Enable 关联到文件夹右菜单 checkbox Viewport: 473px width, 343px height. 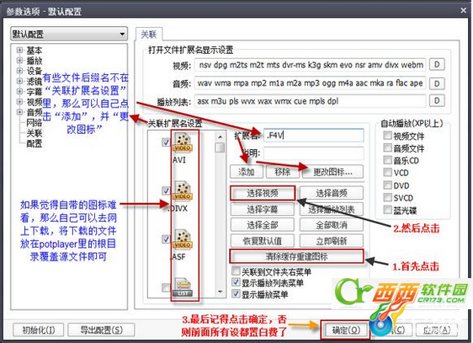coord(236,271)
